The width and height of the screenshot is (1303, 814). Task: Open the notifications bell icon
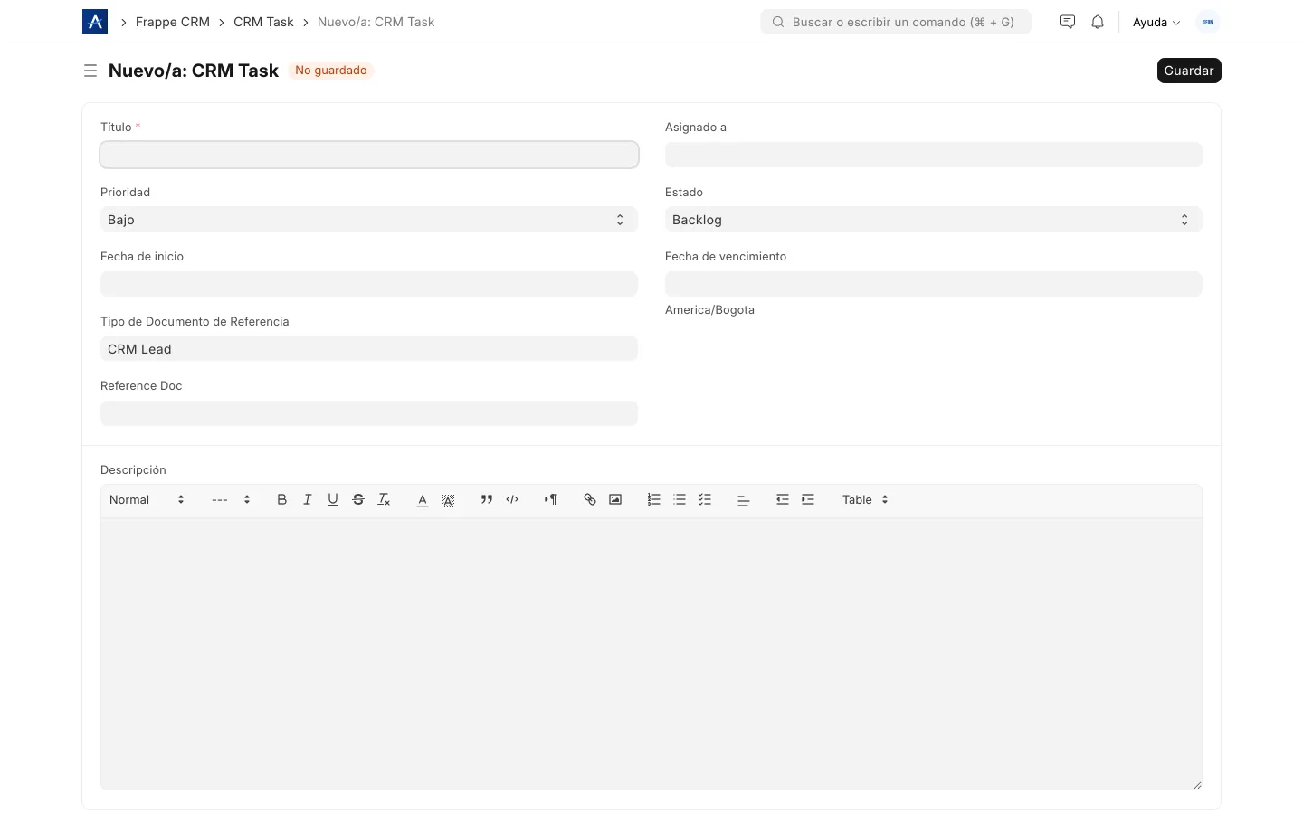tap(1098, 22)
